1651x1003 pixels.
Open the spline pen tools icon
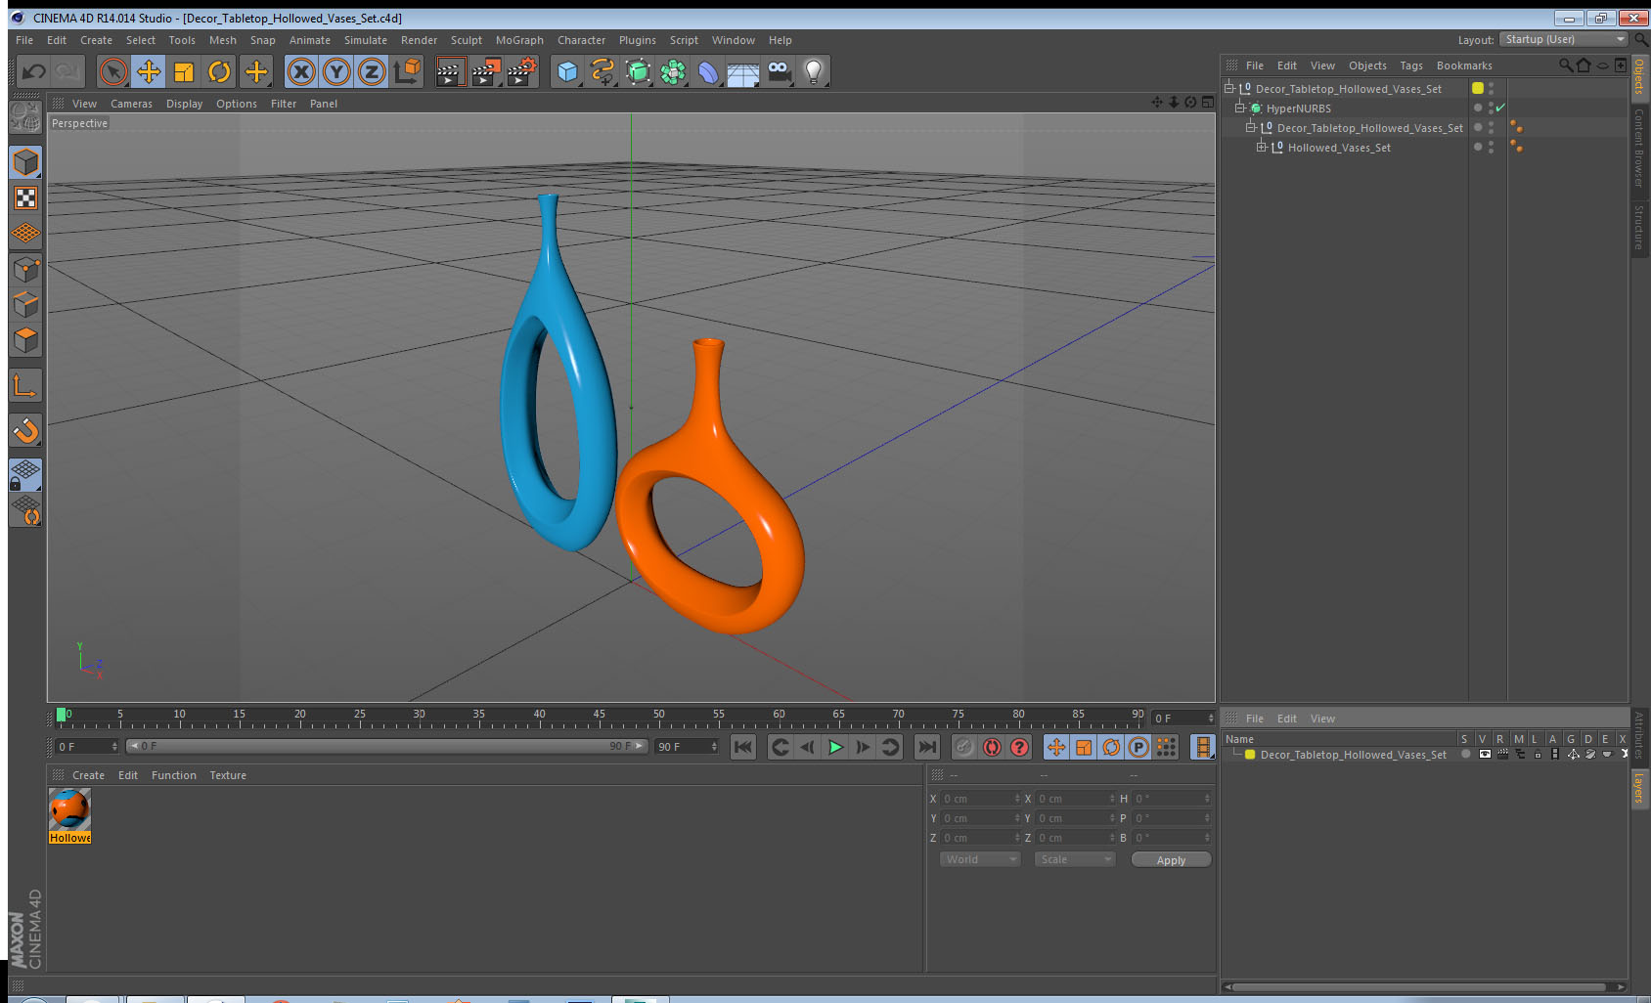coord(602,71)
